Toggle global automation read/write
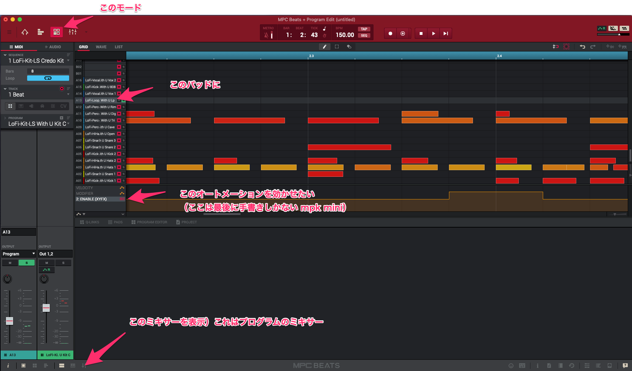 (x=601, y=29)
